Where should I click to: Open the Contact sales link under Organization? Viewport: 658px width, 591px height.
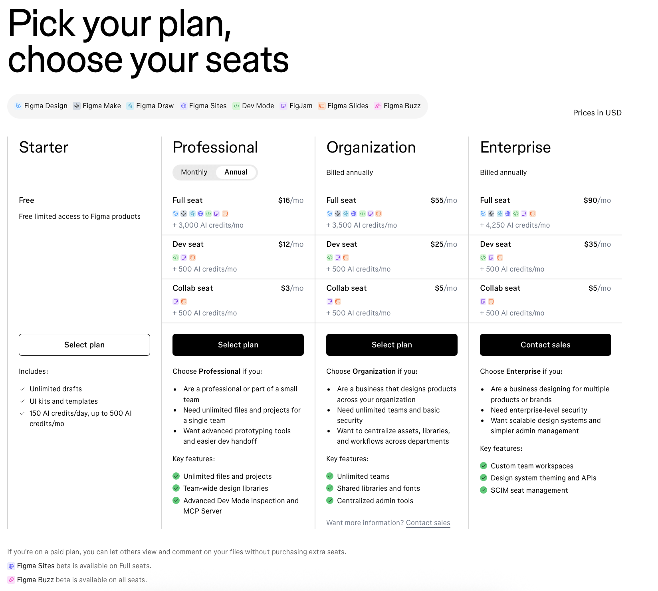pyautogui.click(x=428, y=523)
